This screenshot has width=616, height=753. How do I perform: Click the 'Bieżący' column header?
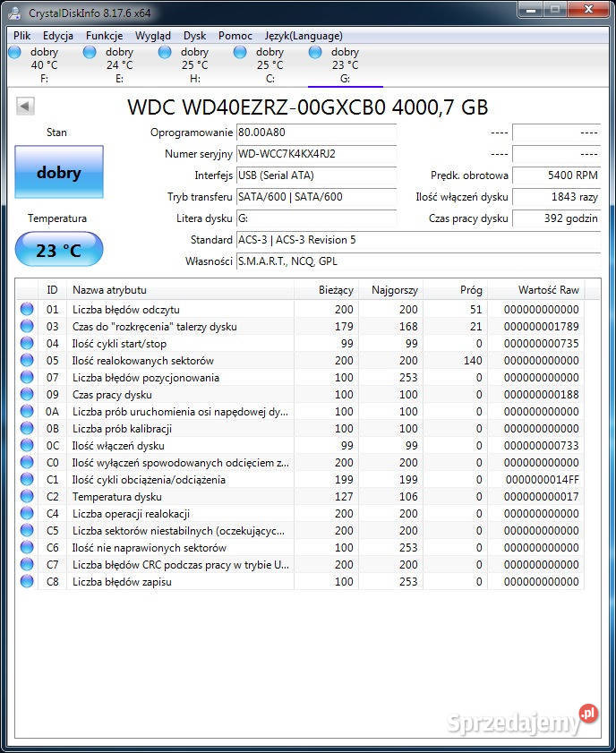326,289
